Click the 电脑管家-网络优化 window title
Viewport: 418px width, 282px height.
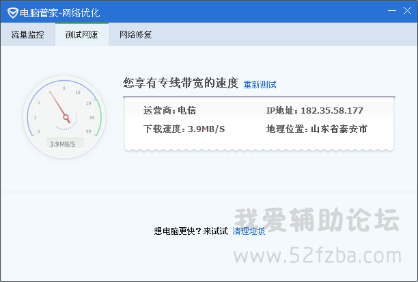point(59,12)
